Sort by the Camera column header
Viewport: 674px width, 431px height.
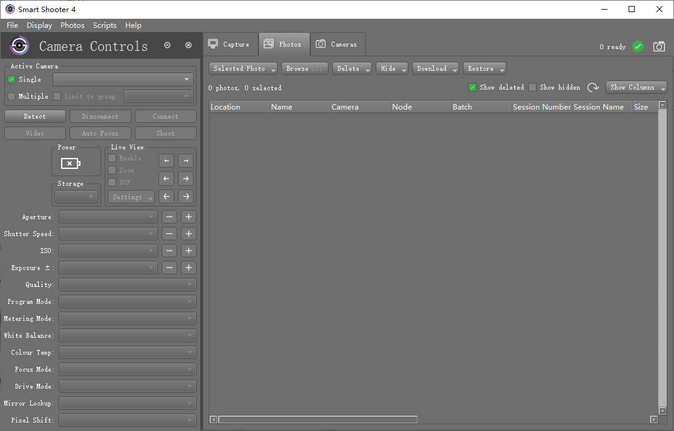[360, 107]
